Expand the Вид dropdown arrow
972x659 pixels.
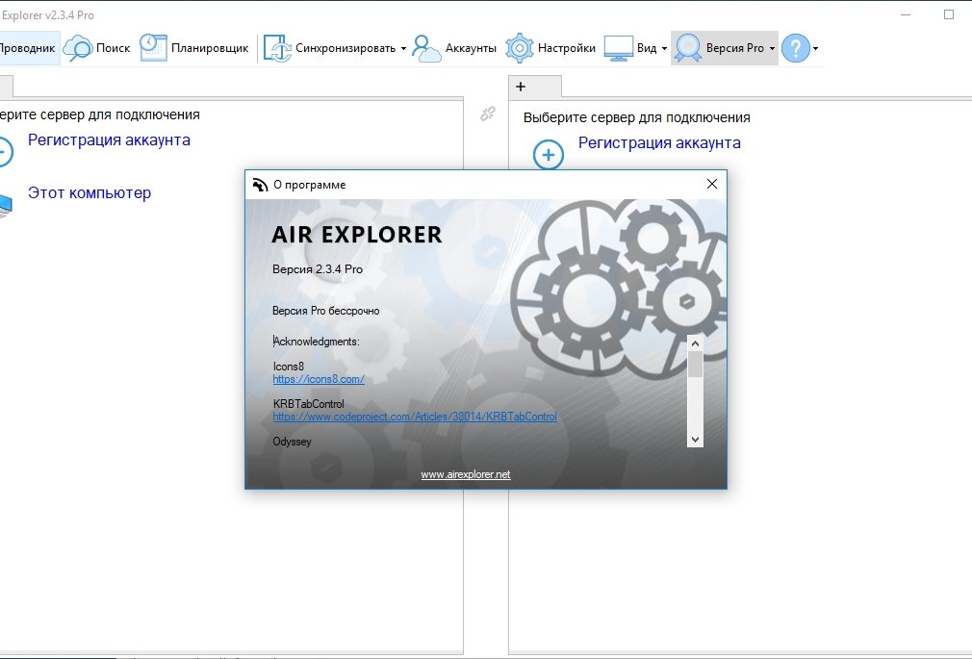coord(664,48)
